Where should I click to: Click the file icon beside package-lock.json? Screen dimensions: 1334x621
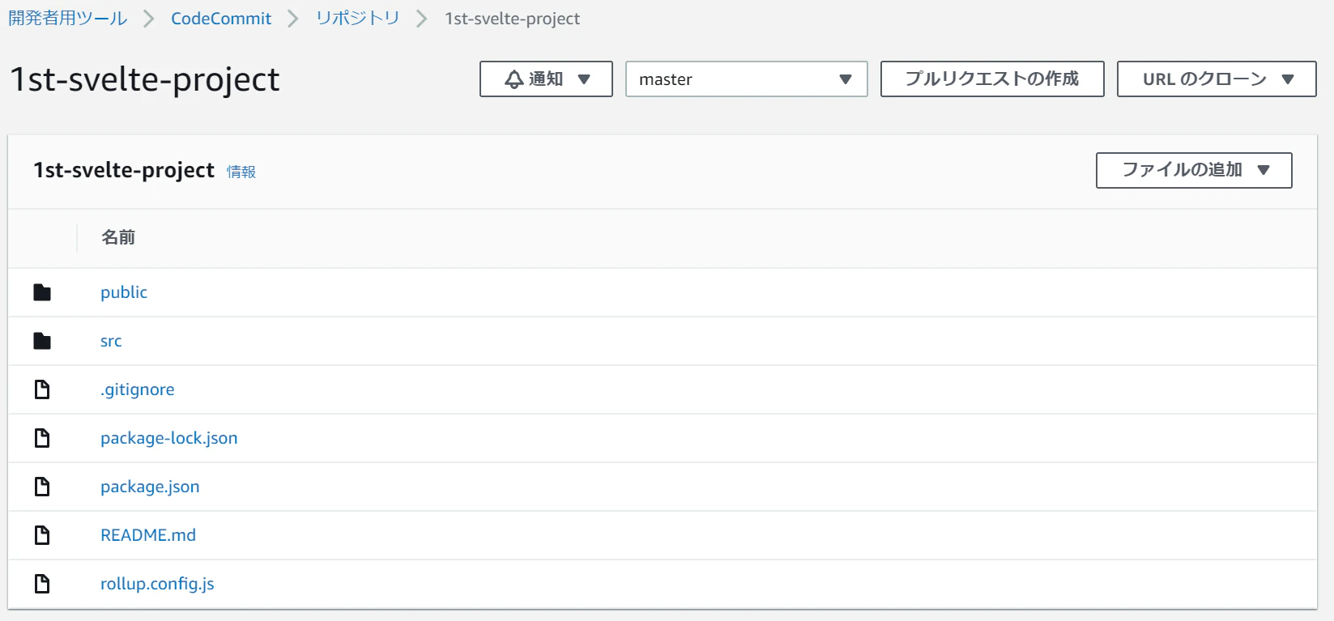[x=42, y=438]
